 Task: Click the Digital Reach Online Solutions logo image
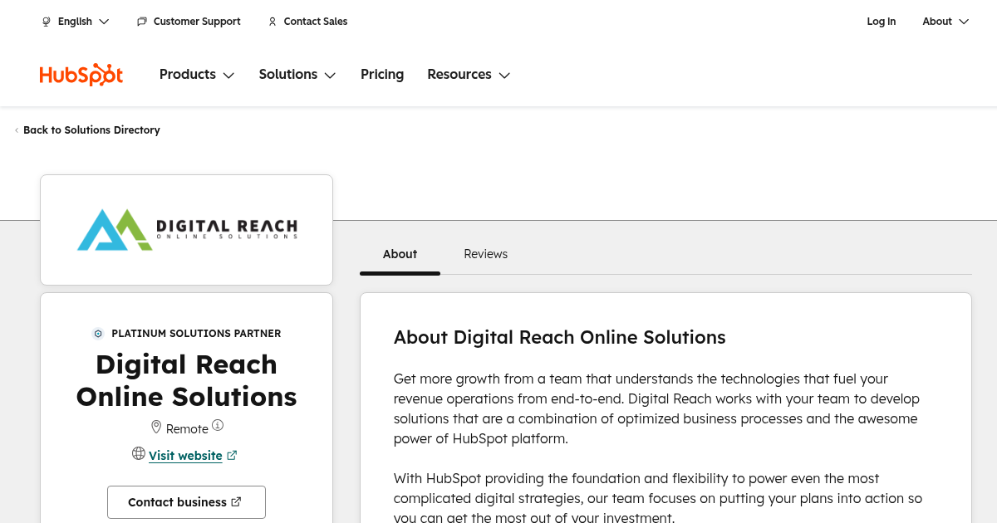point(187,229)
